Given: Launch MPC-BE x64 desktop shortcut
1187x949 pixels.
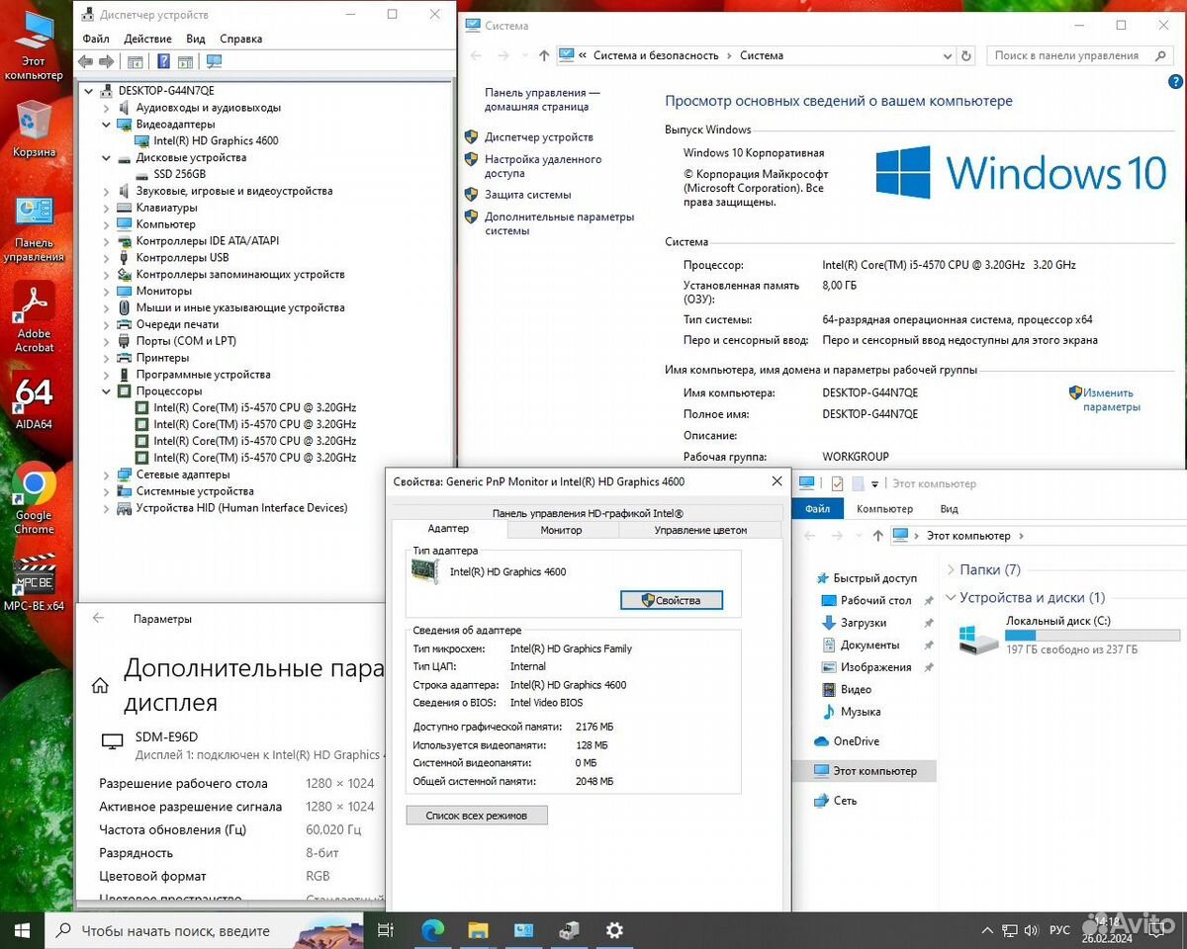Looking at the screenshot, I should (34, 583).
